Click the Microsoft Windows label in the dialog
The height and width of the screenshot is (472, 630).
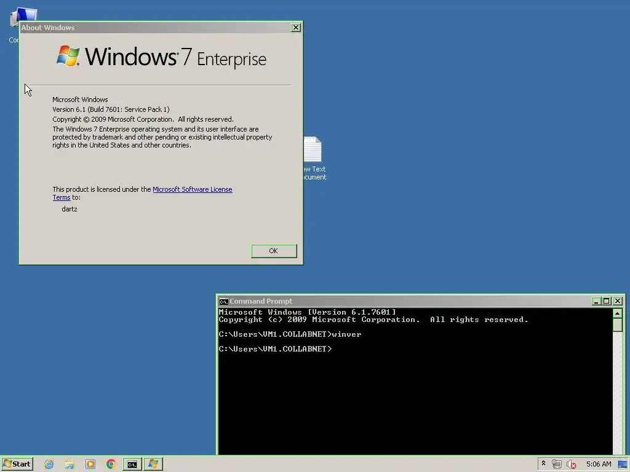click(x=80, y=100)
